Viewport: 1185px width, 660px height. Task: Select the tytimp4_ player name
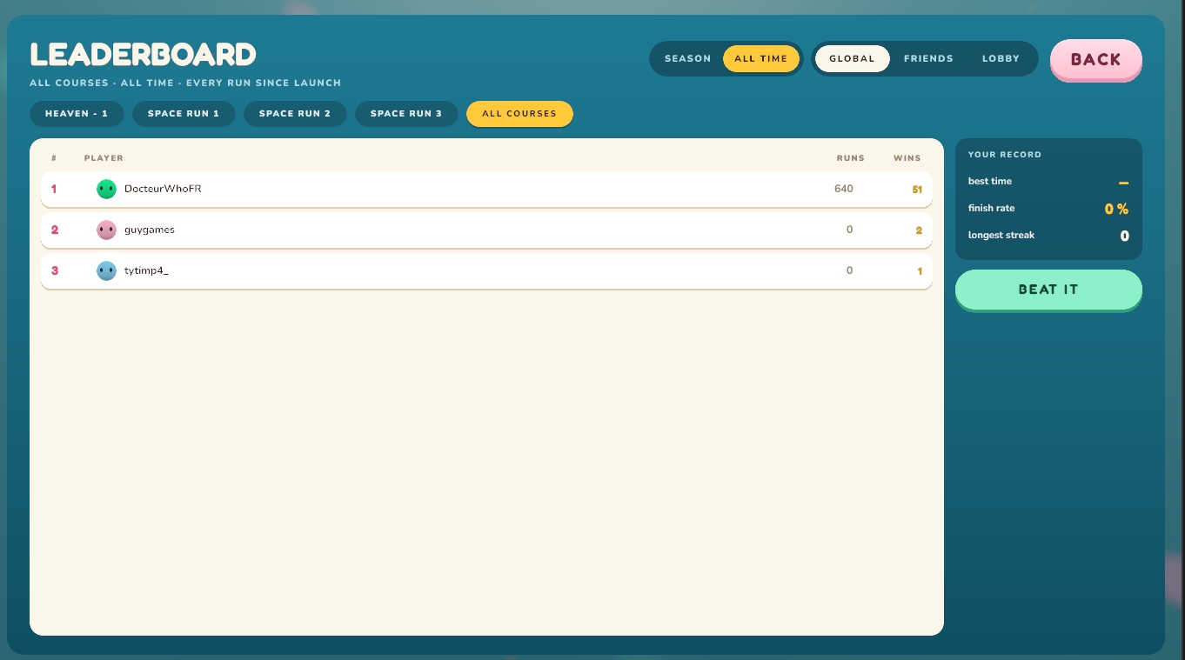coord(146,270)
